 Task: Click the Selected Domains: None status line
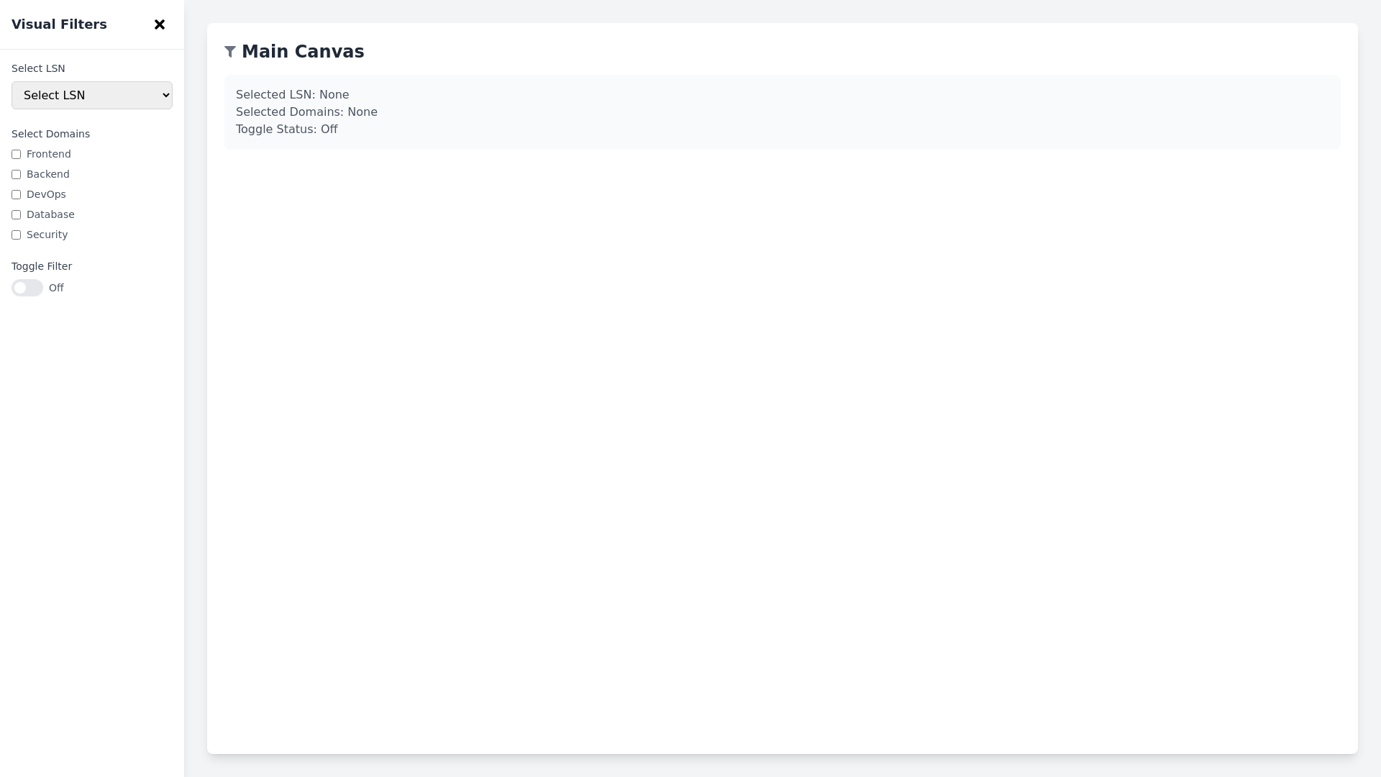tap(306, 112)
